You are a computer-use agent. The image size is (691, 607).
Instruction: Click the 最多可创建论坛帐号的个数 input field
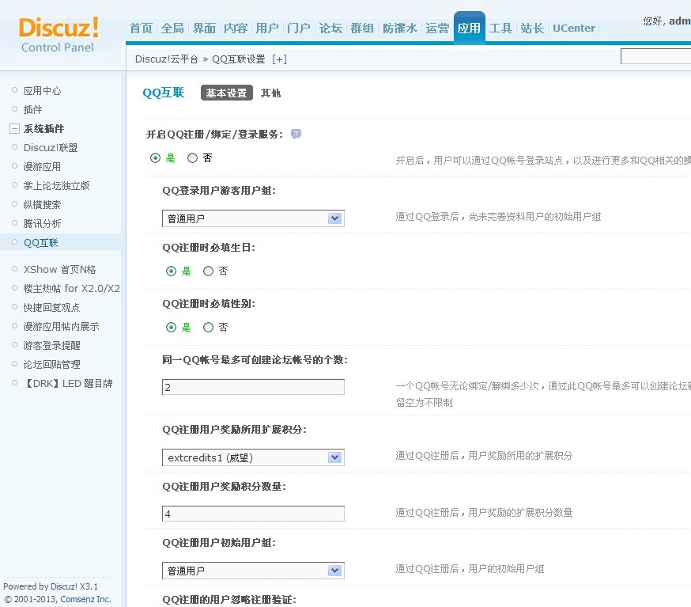click(253, 387)
